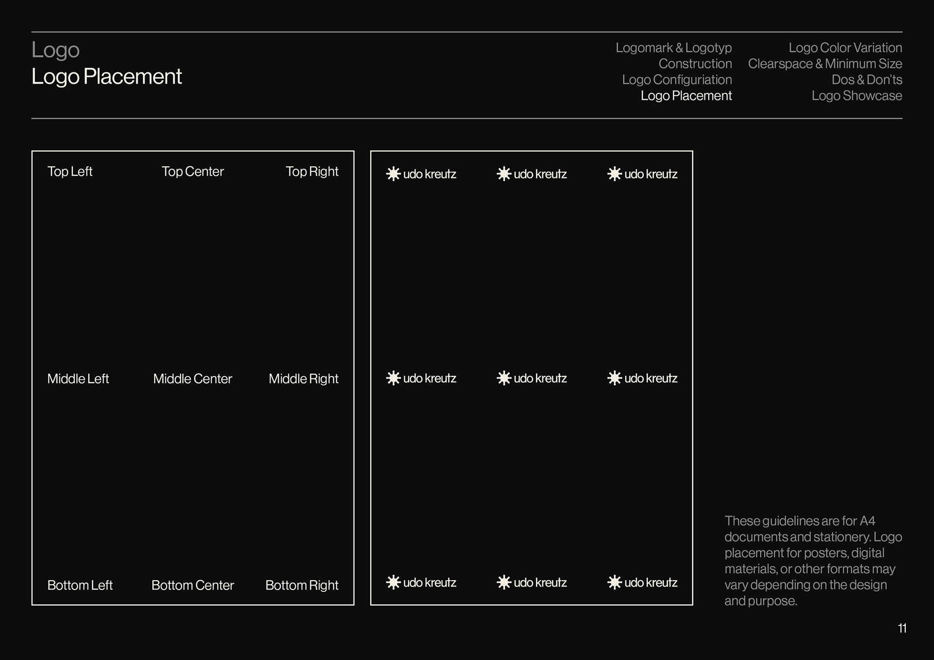934x660 pixels.
Task: Open Clearspace & Minimum Size section
Action: point(825,64)
